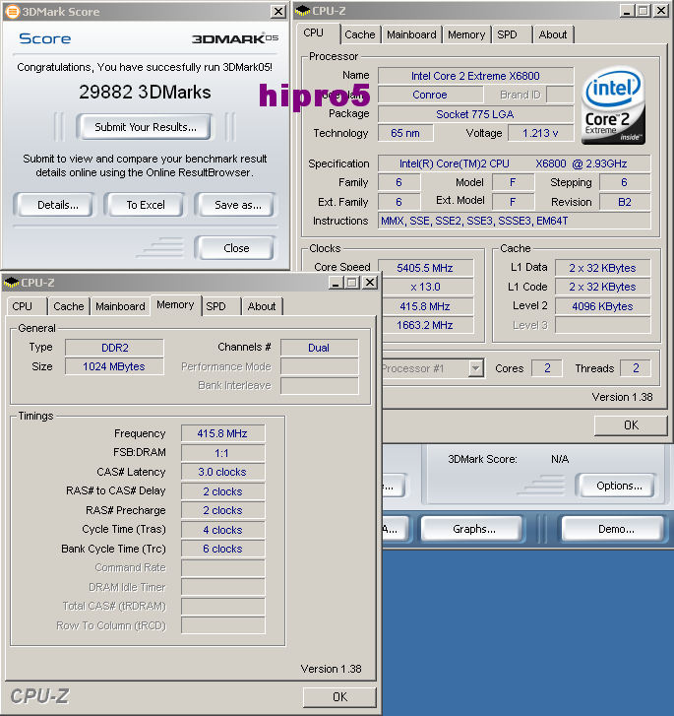674x716 pixels.
Task: Click Submit Your Results button
Action: (145, 127)
